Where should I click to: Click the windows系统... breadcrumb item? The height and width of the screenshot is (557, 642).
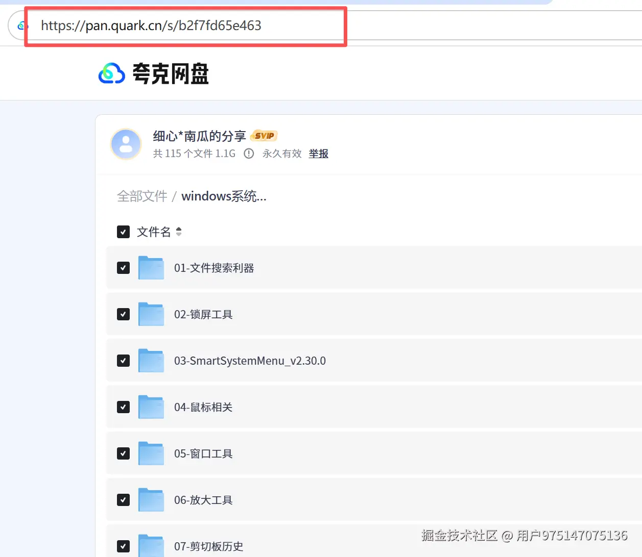coord(224,196)
